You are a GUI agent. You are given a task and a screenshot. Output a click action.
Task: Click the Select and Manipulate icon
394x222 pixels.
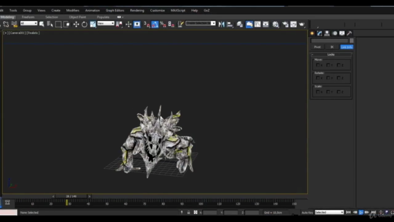(129, 24)
